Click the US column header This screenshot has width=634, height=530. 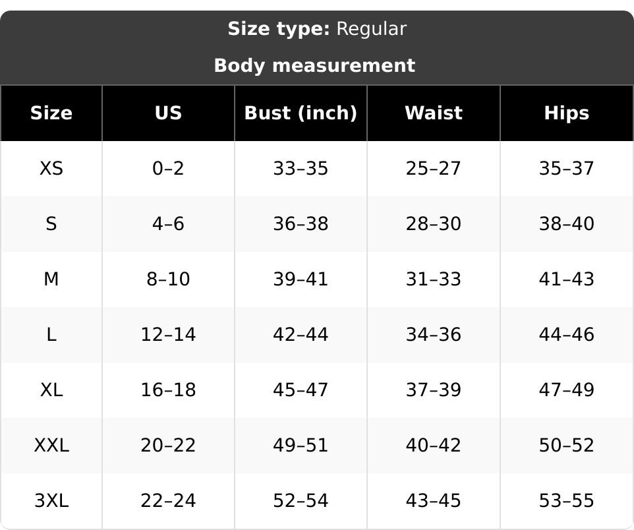(x=168, y=113)
